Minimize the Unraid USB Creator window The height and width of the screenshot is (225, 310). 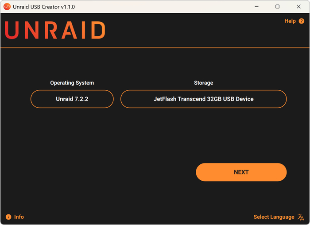(x=256, y=7)
